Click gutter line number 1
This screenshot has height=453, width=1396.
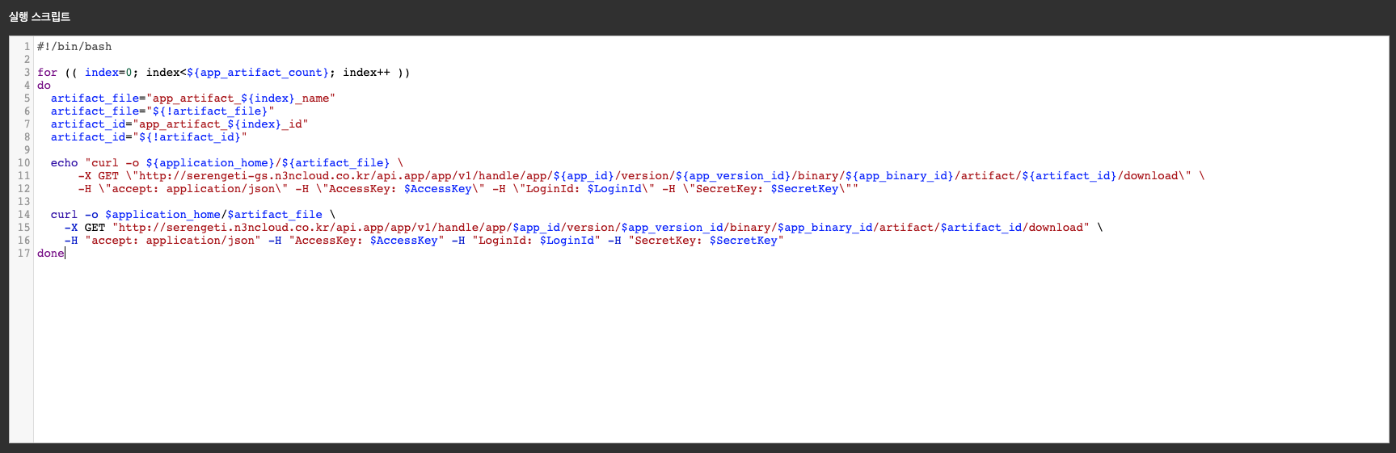27,47
